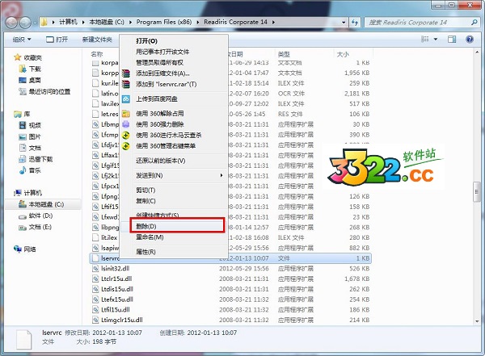Click the 打开 toolbar button
The image size is (485, 356).
coord(57,40)
